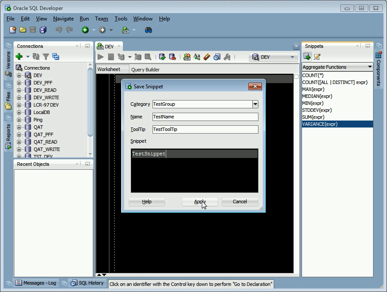Expand the LocalDB connection node
This screenshot has height=292, width=387.
(x=19, y=112)
